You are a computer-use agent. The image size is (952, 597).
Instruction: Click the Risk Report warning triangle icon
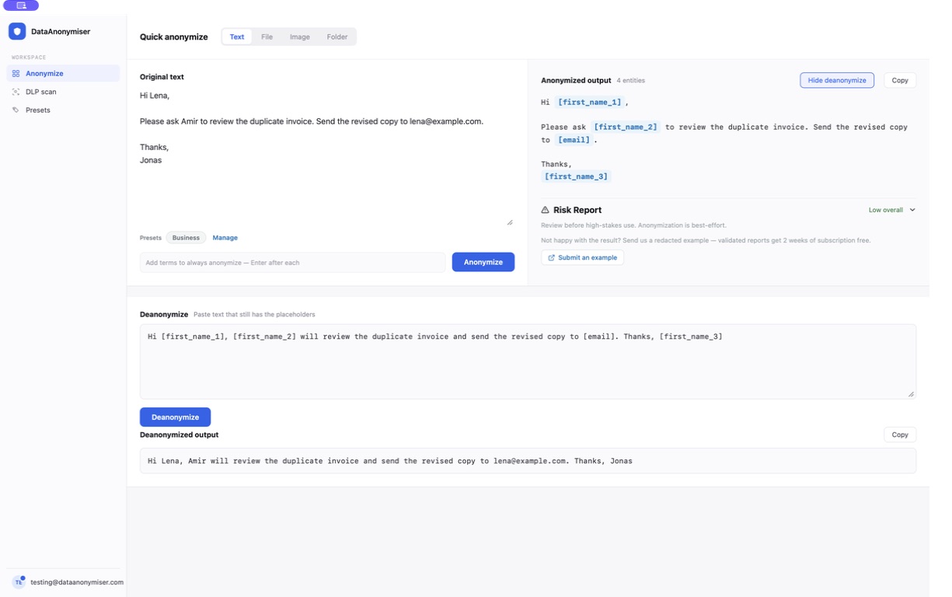[x=545, y=210]
